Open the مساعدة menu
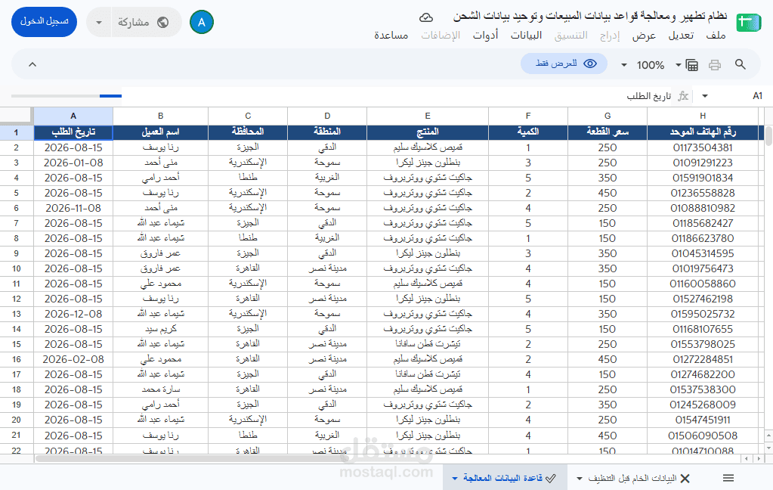The width and height of the screenshot is (773, 490). (391, 36)
